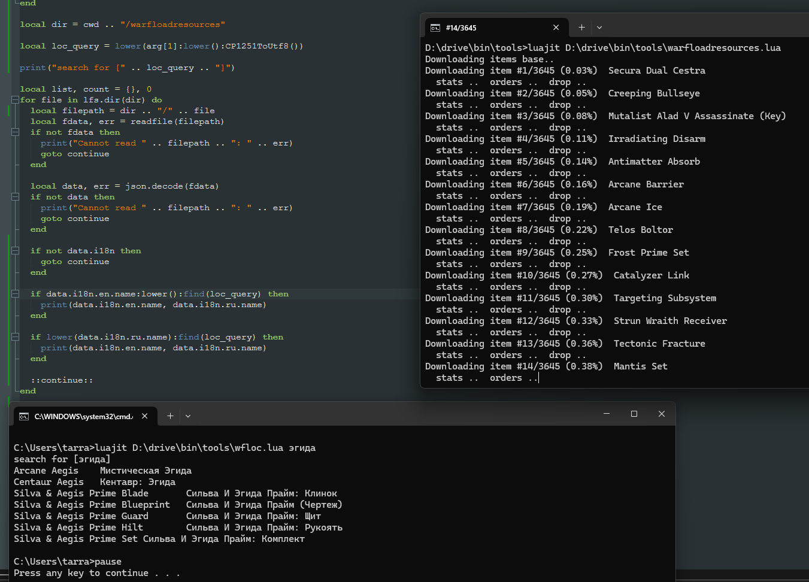Click item name 'Telos Boltor'
The width and height of the screenshot is (809, 582).
pyautogui.click(x=641, y=230)
